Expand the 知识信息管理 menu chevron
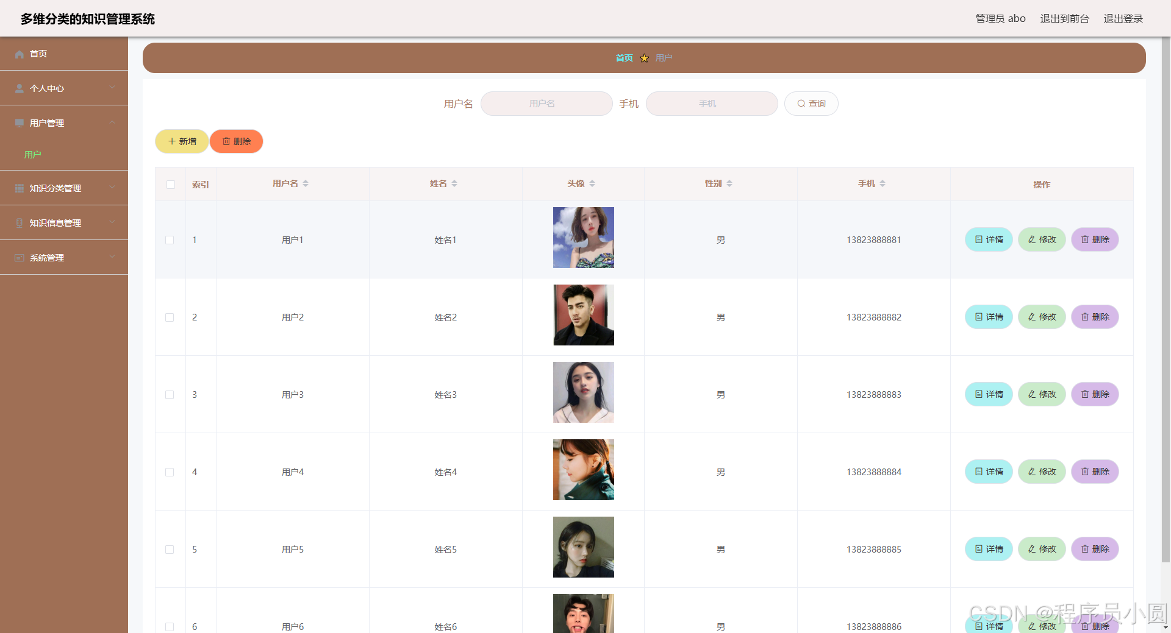 click(112, 222)
